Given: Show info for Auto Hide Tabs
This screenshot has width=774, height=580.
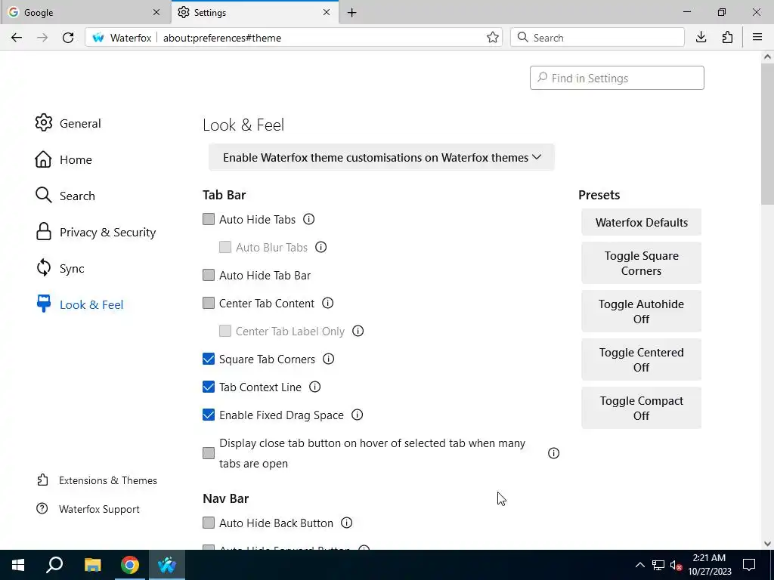Looking at the screenshot, I should 308,219.
